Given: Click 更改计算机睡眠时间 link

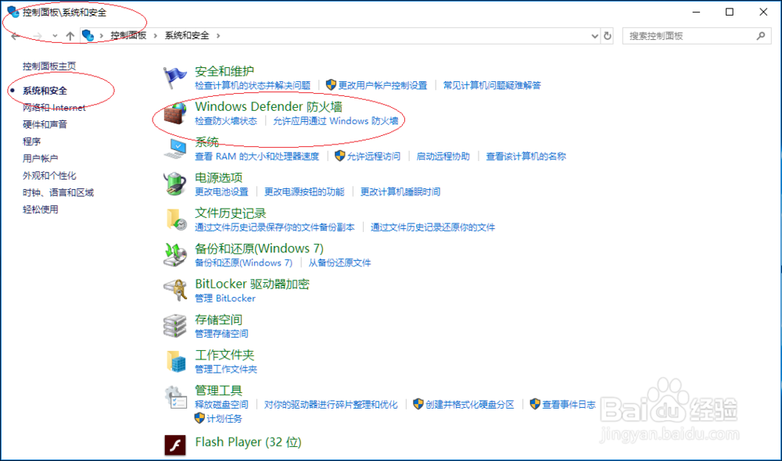Looking at the screenshot, I should point(400,191).
